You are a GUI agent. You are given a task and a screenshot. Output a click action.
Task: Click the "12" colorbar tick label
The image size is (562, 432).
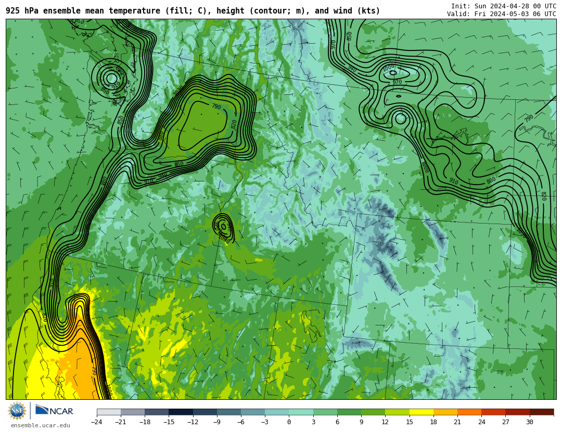[x=385, y=422]
